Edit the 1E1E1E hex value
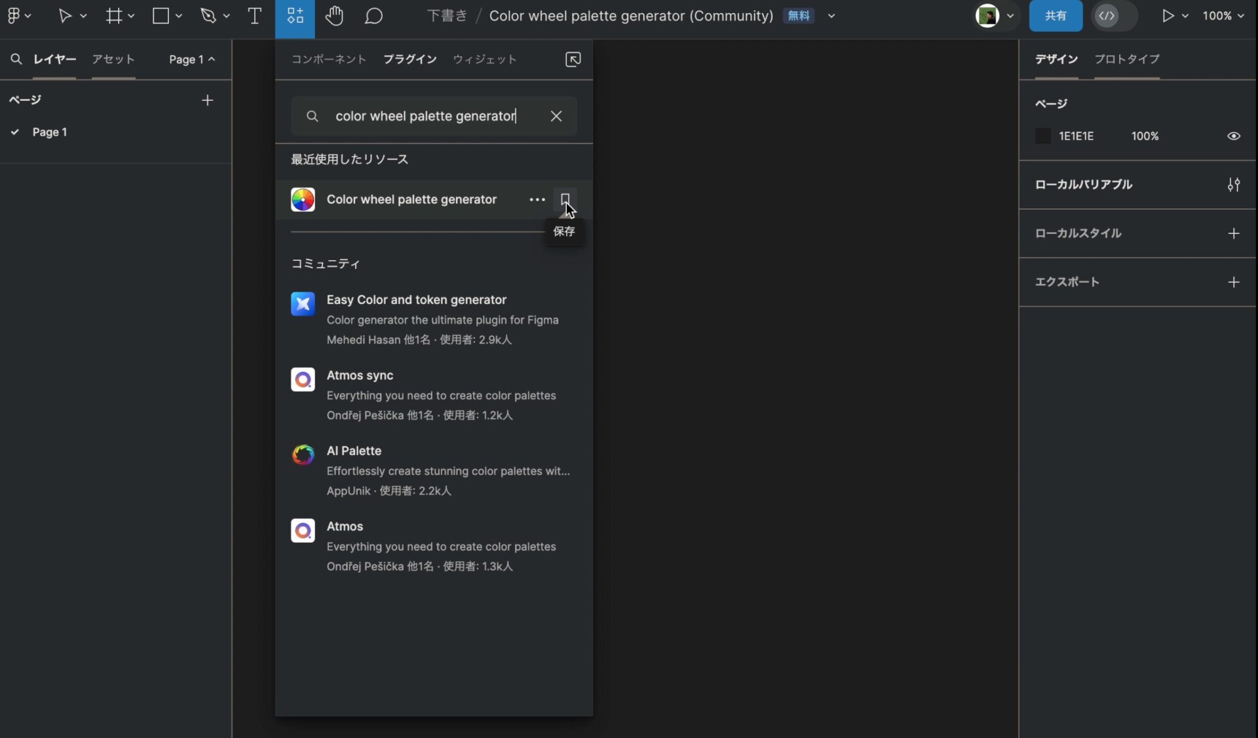This screenshot has height=738, width=1258. (1077, 136)
